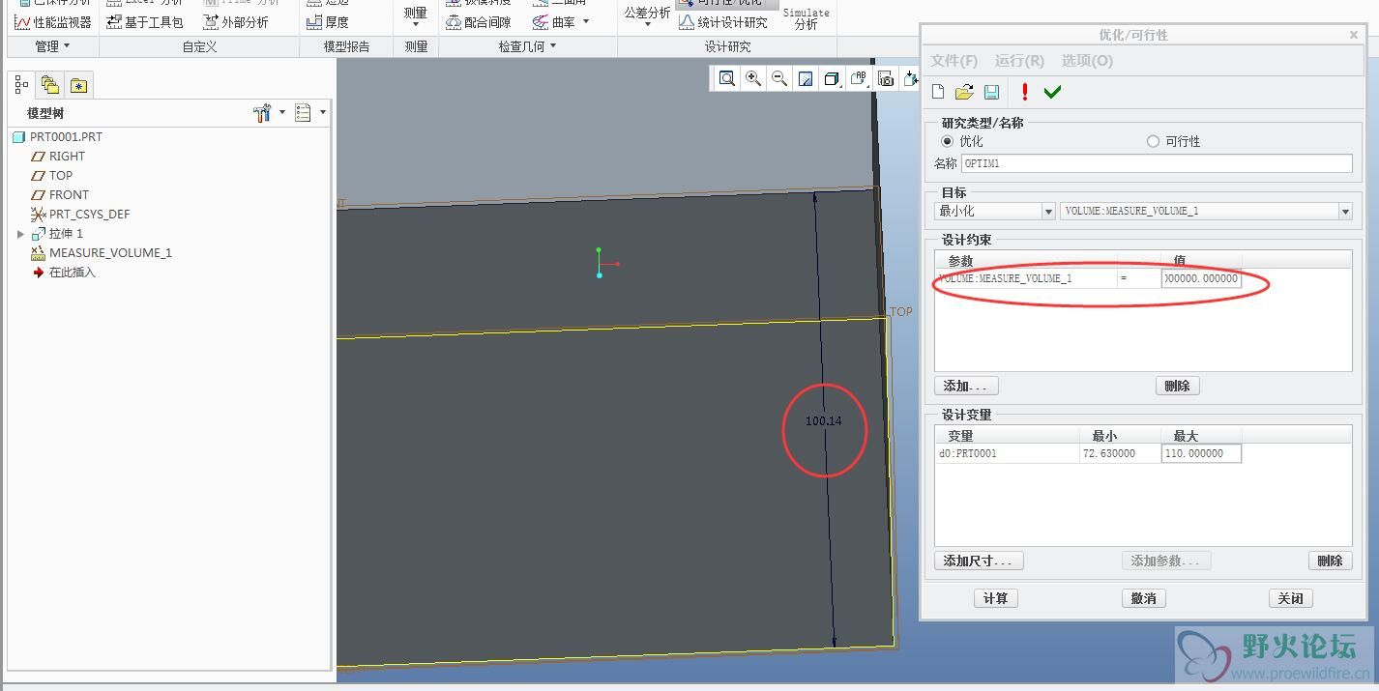
Task: Open the display style box icon
Action: click(x=831, y=79)
